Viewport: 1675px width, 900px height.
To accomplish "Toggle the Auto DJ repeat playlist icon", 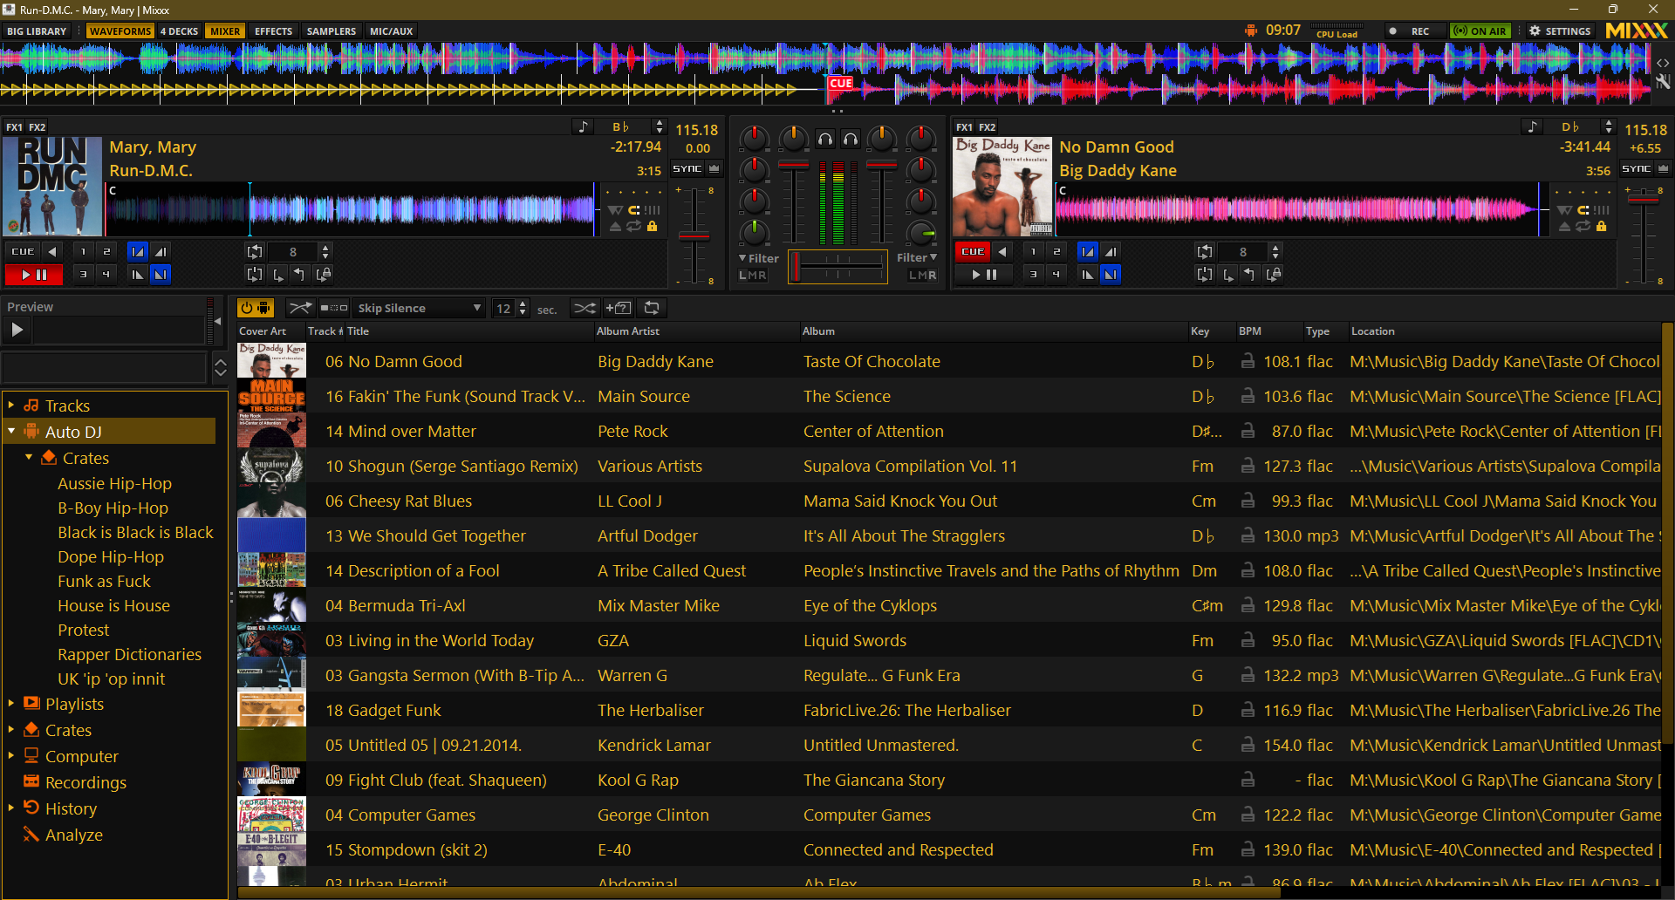I will [652, 308].
